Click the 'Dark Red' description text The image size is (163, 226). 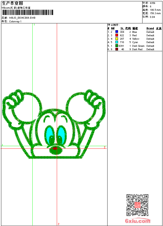[x=137, y=49]
